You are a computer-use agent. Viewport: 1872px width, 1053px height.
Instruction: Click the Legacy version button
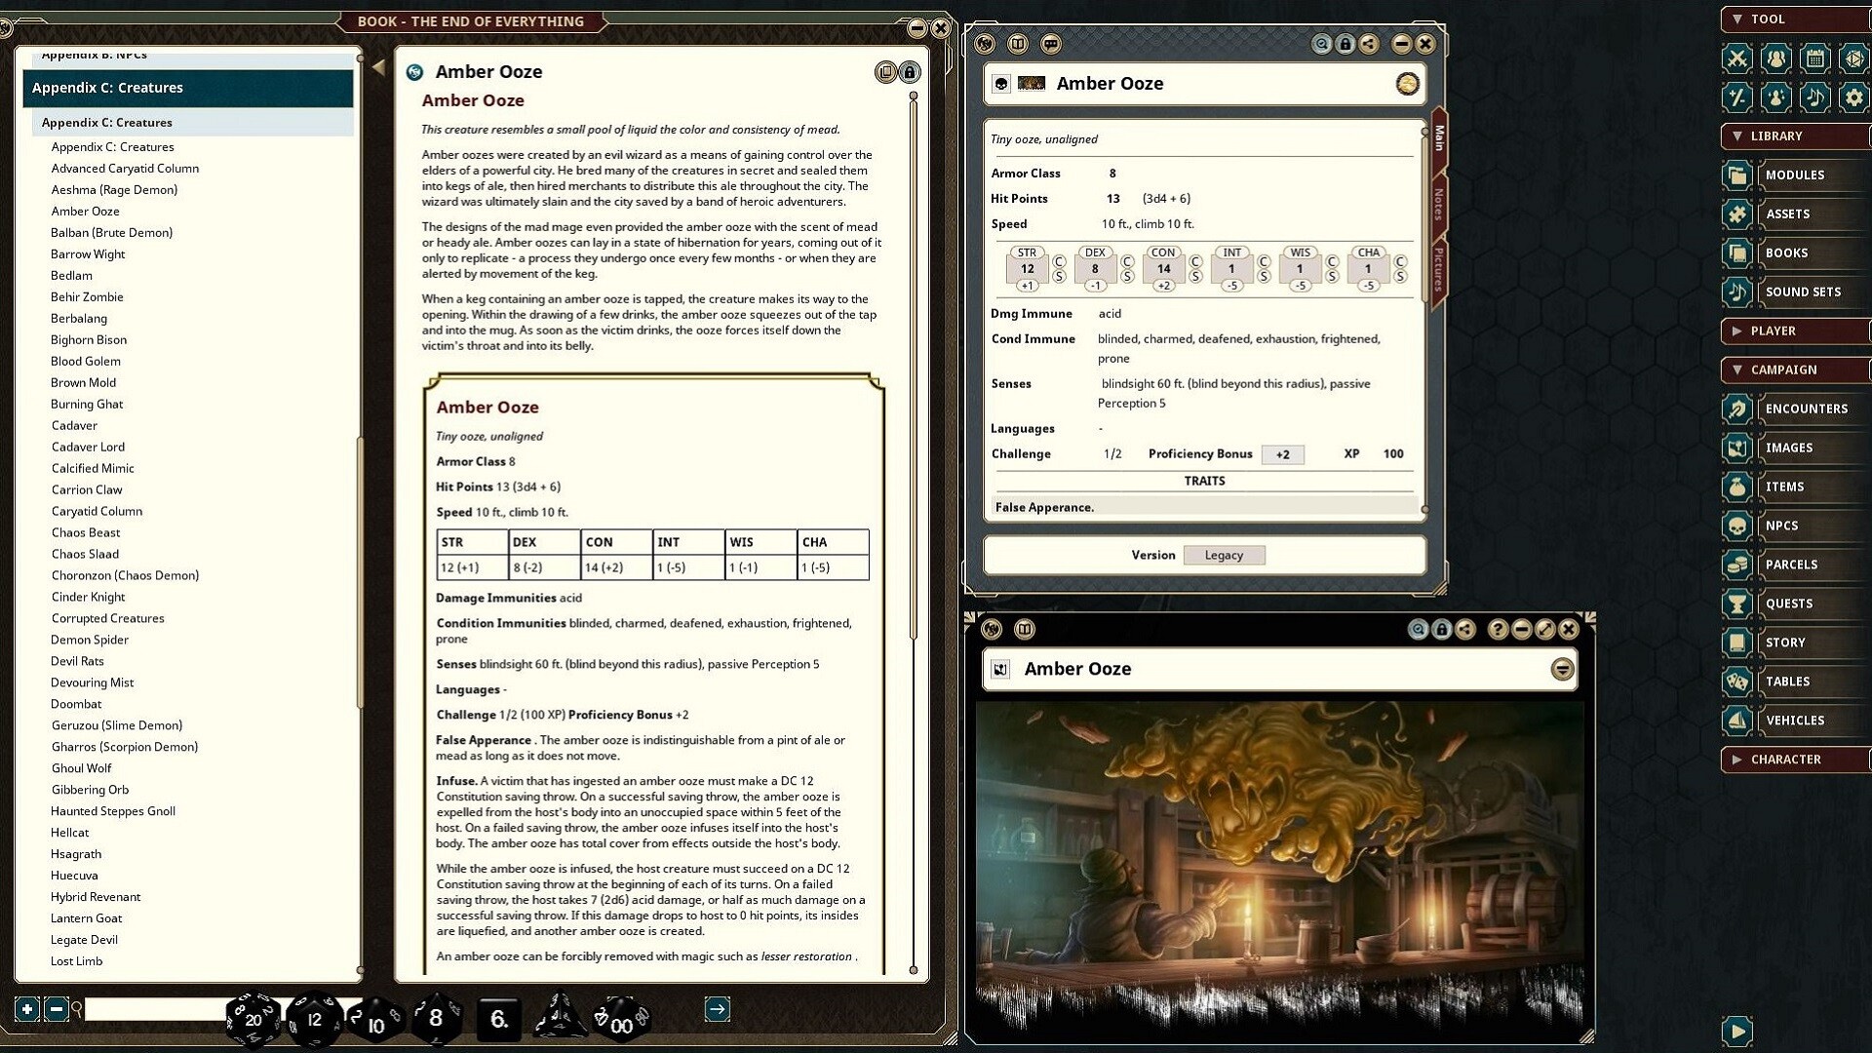click(x=1224, y=554)
